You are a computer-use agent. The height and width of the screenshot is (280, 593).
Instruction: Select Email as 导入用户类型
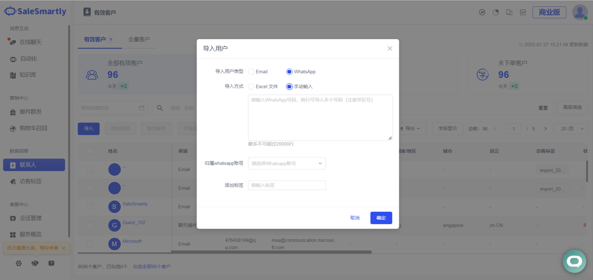coord(258,72)
